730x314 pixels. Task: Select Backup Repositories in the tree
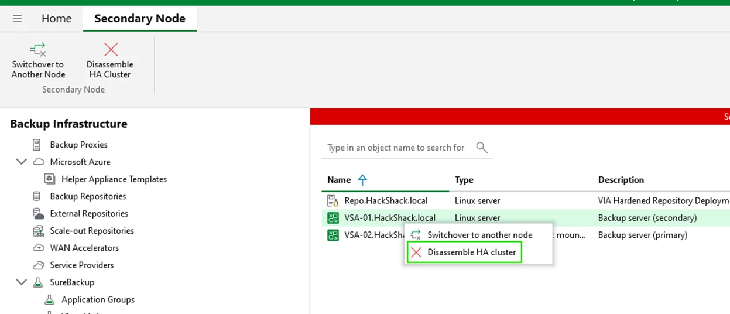tap(88, 196)
